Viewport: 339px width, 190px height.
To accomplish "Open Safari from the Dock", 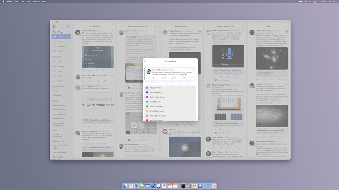I will [136, 186].
